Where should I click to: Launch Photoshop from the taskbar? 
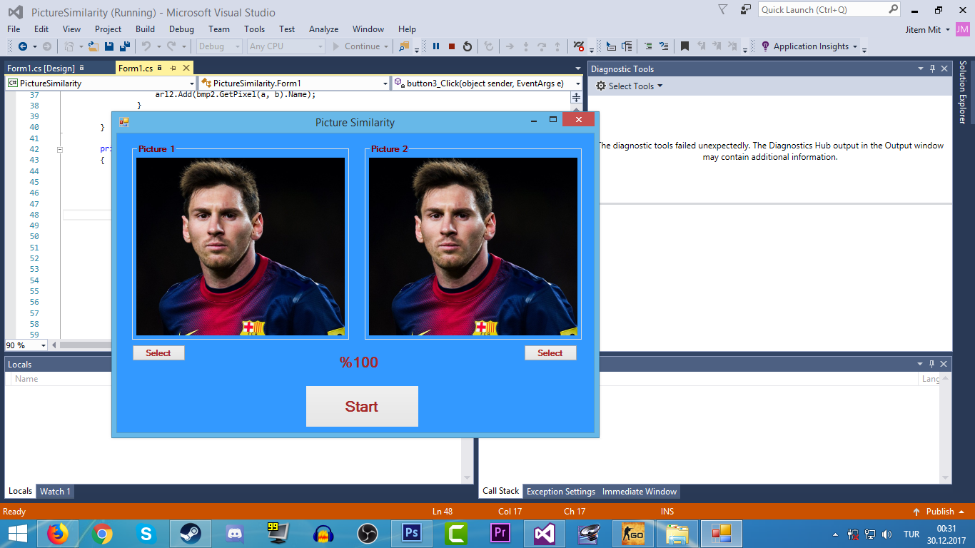click(x=411, y=534)
